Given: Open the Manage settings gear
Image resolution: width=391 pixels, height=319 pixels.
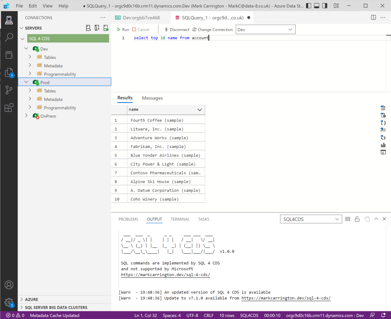Looking at the screenshot, I should pyautogui.click(x=9, y=303).
